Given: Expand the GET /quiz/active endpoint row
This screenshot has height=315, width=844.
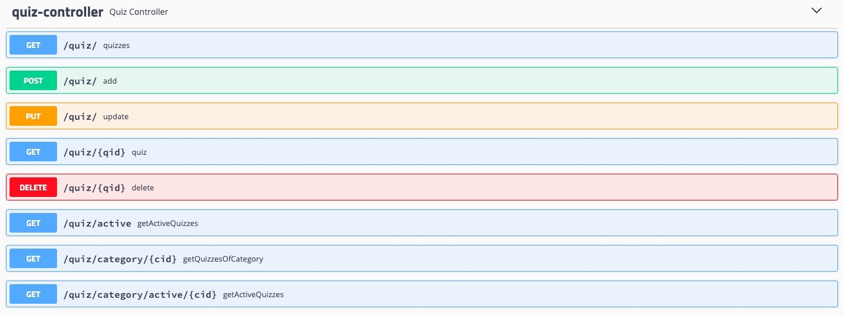Looking at the screenshot, I should (422, 223).
